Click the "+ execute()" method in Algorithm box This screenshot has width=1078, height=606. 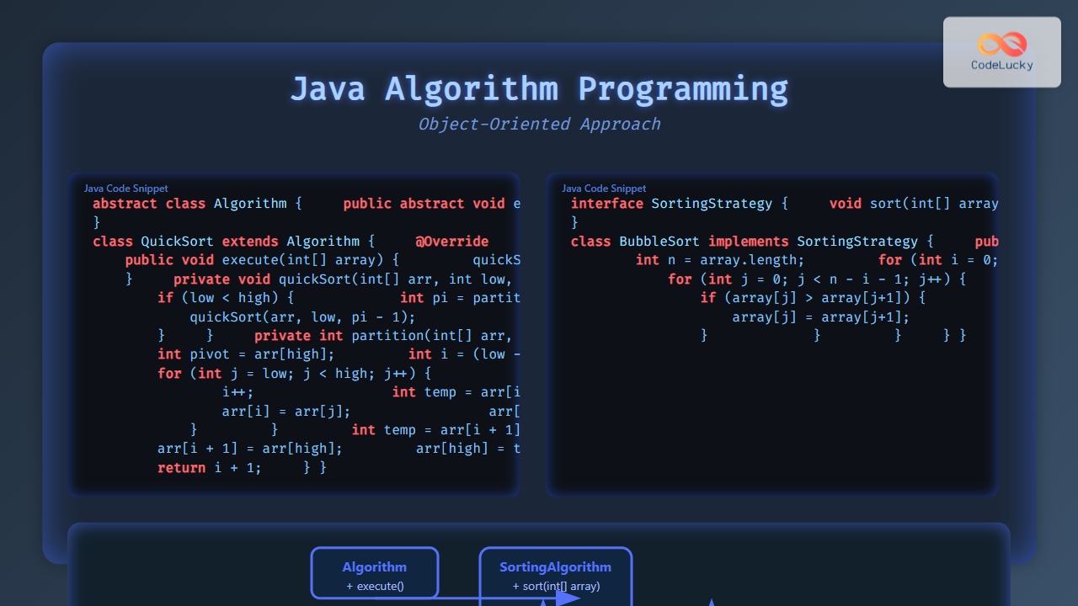coord(375,586)
